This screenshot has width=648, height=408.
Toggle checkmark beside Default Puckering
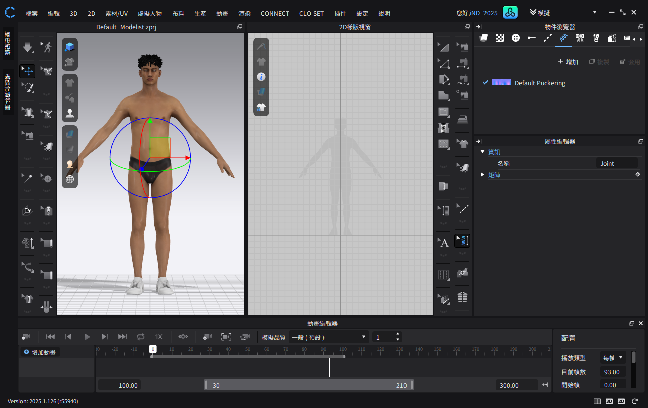[485, 82]
